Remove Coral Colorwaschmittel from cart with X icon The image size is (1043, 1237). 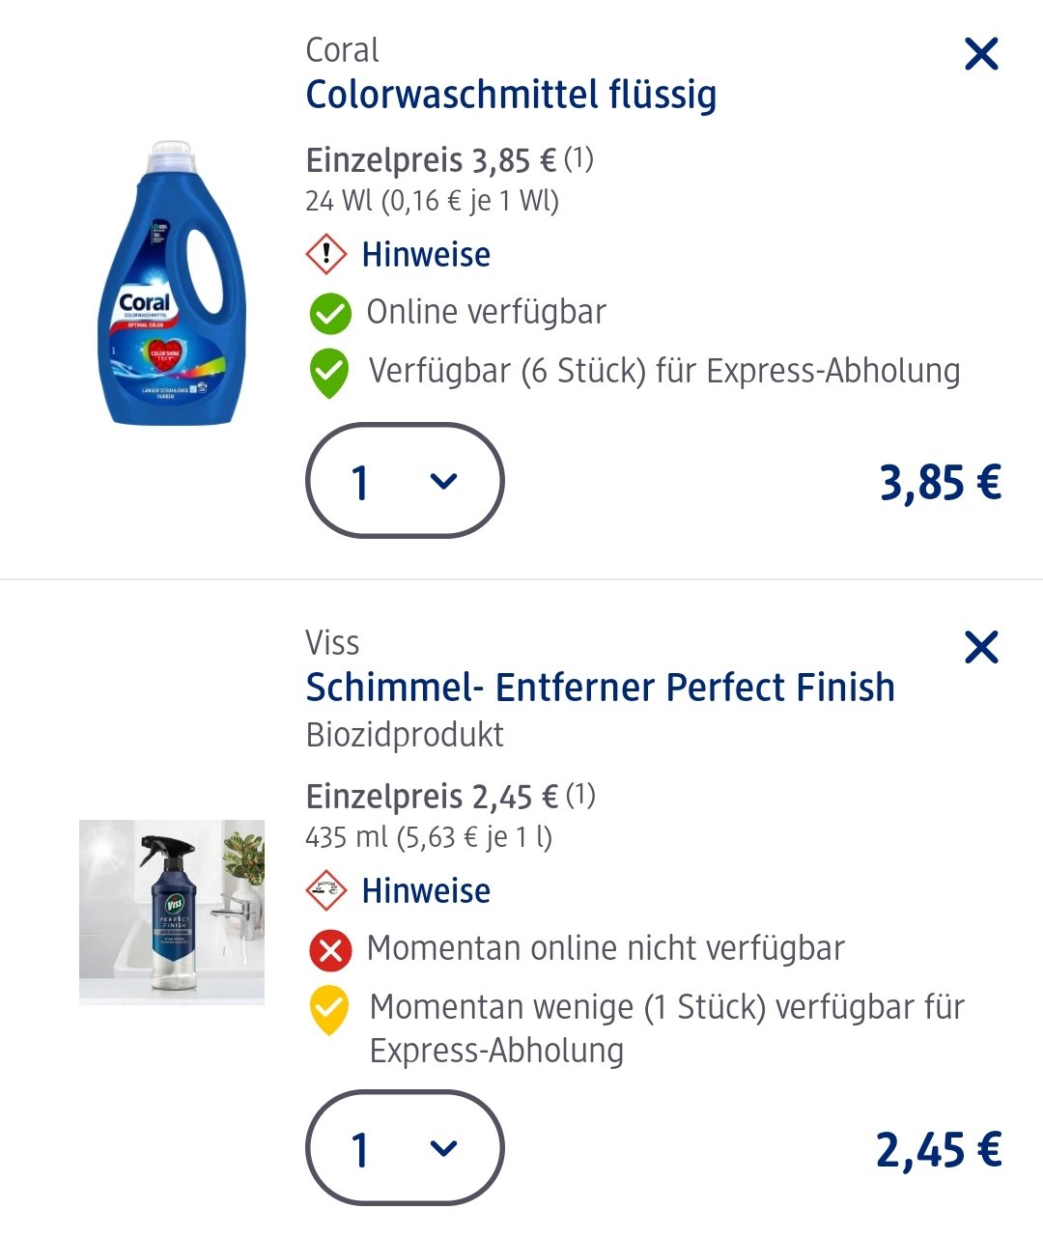pos(981,54)
